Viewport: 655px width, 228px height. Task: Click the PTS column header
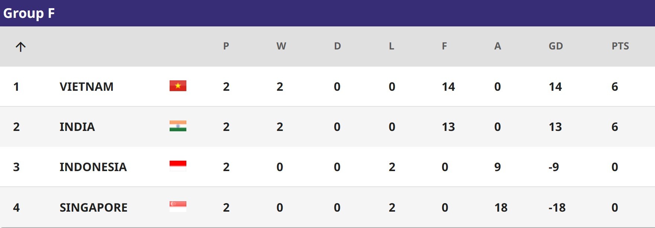tap(620, 46)
